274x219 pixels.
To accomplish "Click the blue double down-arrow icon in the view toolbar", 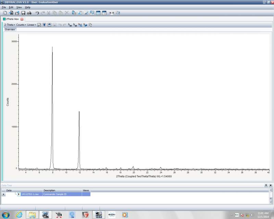I will [x=45, y=25].
